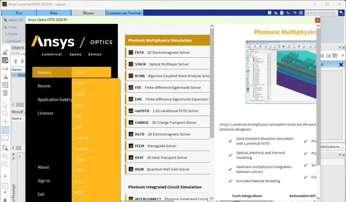Click the save icon in the blue quick-access bar
This screenshot has width=346, height=202.
pos(269,13)
